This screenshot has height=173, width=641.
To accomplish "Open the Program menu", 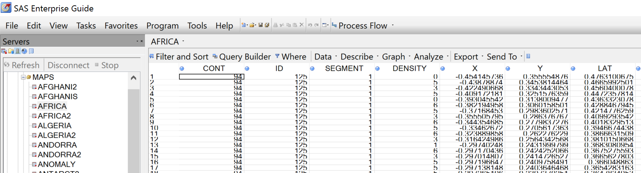I will (162, 26).
